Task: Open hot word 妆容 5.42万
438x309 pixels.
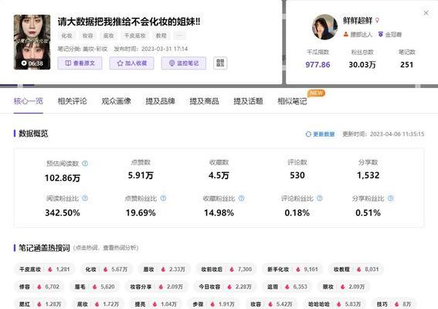Action: click(x=271, y=304)
